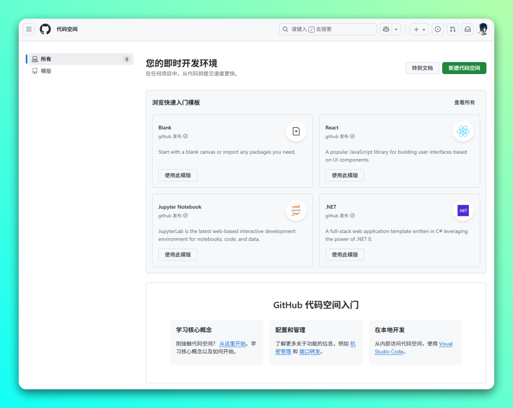
Task: Open the pull requests icon
Action: (453, 29)
